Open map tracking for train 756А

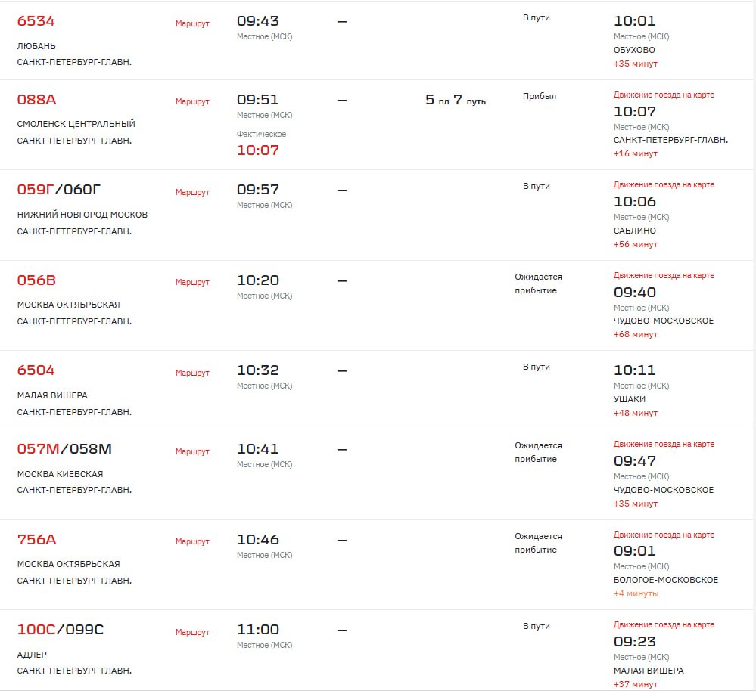[664, 535]
